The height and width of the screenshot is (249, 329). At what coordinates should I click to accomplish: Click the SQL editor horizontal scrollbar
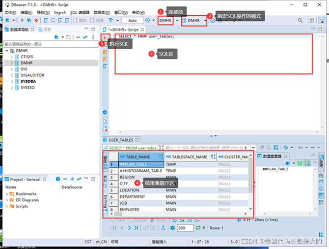218,132
